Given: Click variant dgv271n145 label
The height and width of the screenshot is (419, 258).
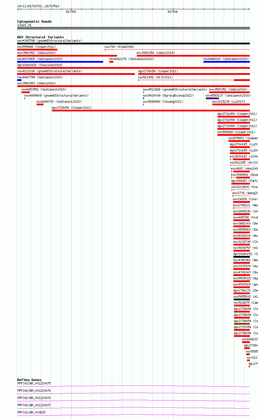Looking at the screenshot, I should (x=244, y=150).
